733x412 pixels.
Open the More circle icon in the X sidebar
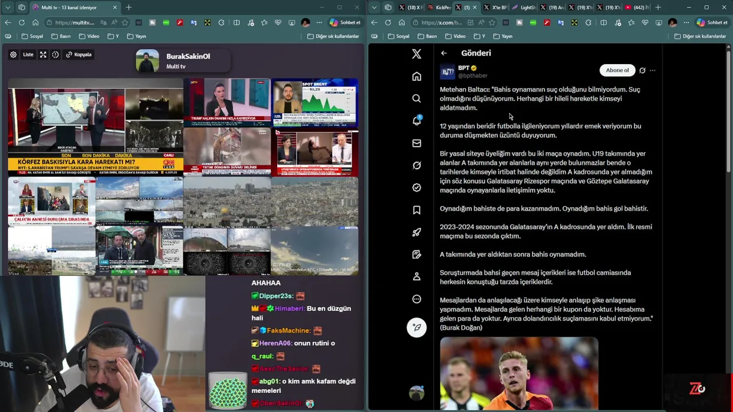(416, 299)
